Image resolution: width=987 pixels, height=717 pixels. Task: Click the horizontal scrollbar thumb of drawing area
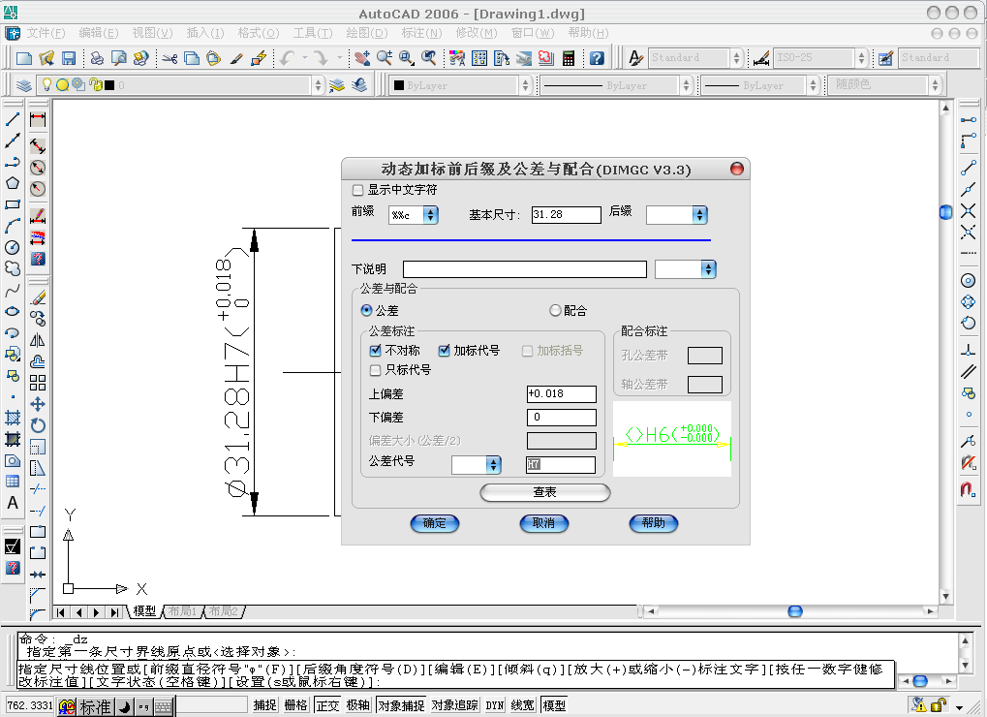coord(795,611)
